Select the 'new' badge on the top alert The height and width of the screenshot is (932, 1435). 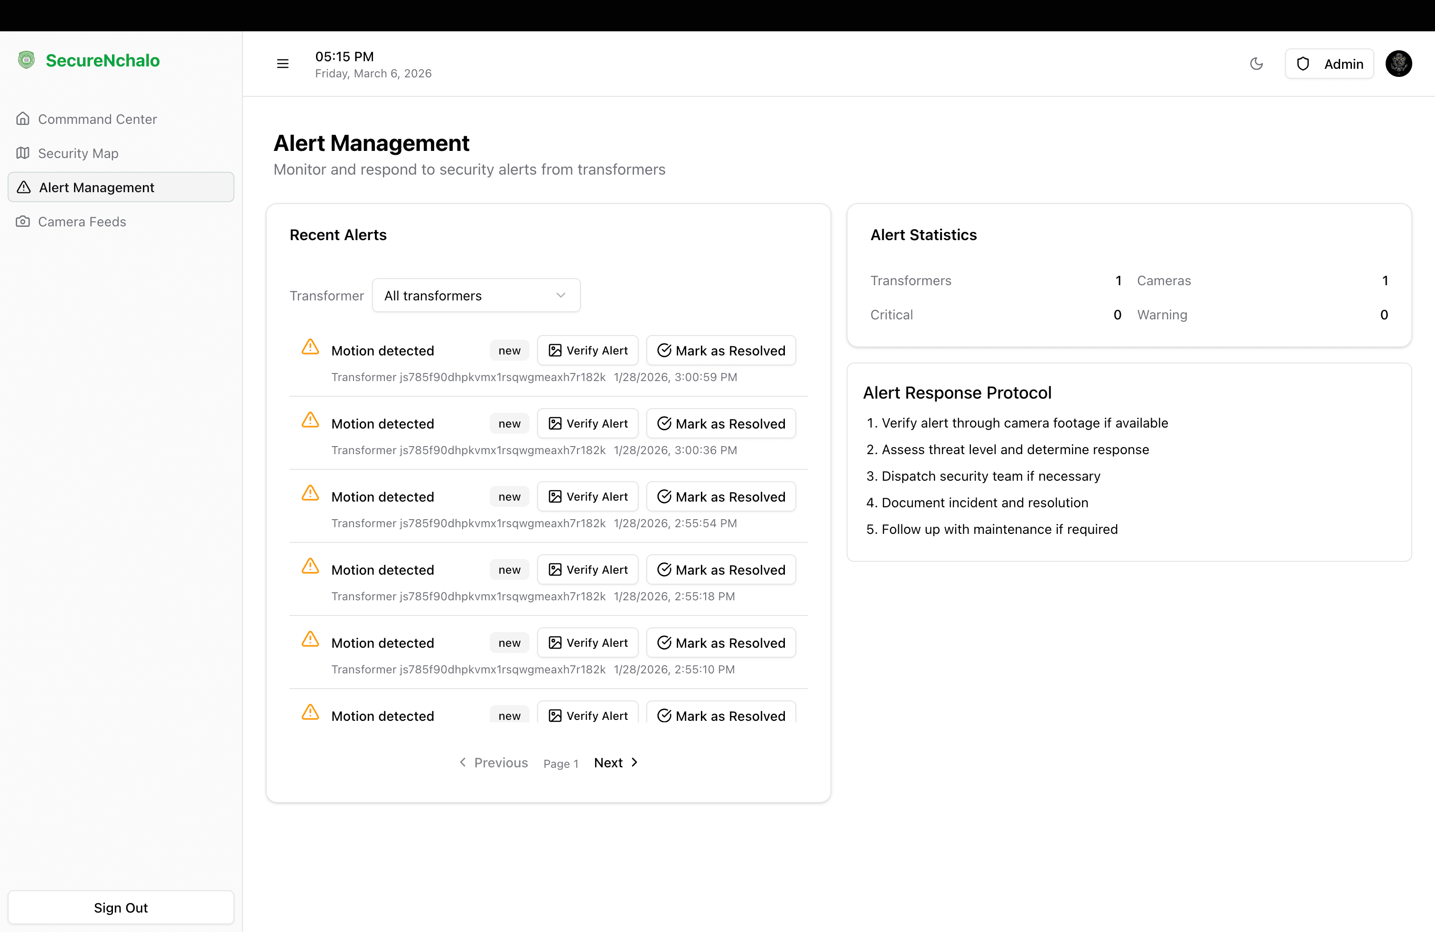tap(509, 350)
